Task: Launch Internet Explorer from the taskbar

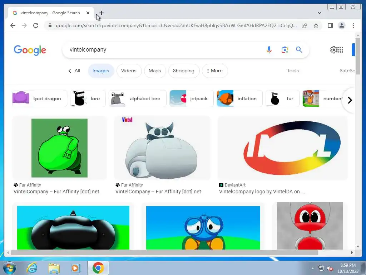Action: coord(32,268)
